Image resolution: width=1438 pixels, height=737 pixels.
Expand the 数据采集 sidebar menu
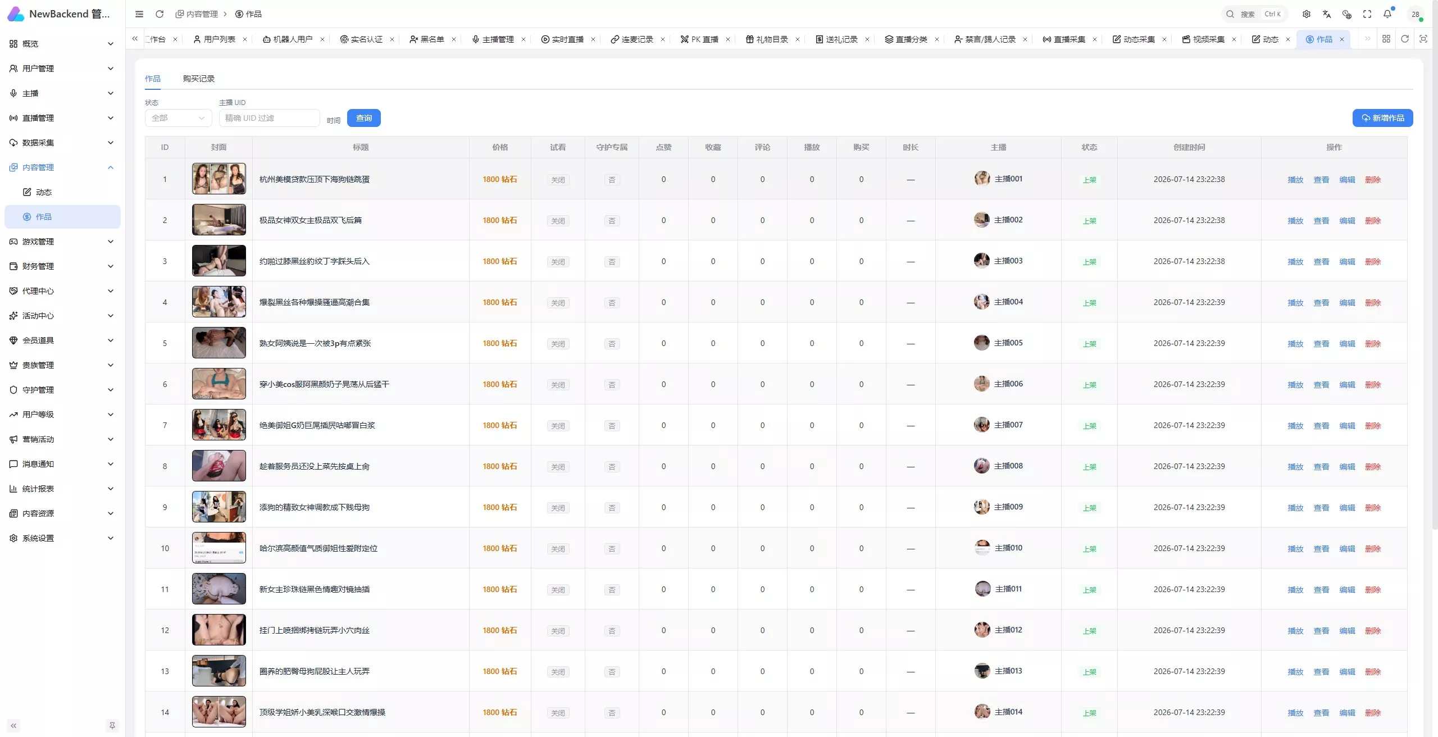(x=62, y=143)
